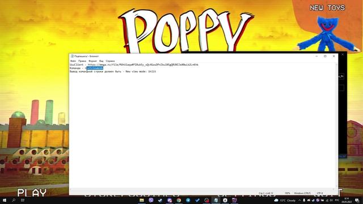Click Notepad's horizontal scrollbar
The image size is (363, 204).
pyautogui.click(x=202, y=189)
